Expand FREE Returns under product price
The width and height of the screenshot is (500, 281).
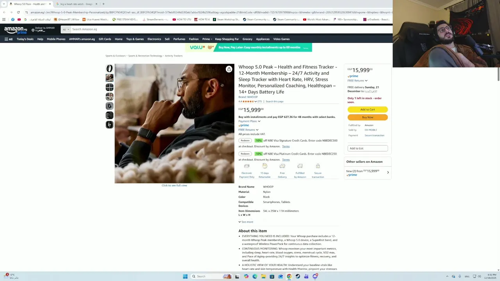248,130
